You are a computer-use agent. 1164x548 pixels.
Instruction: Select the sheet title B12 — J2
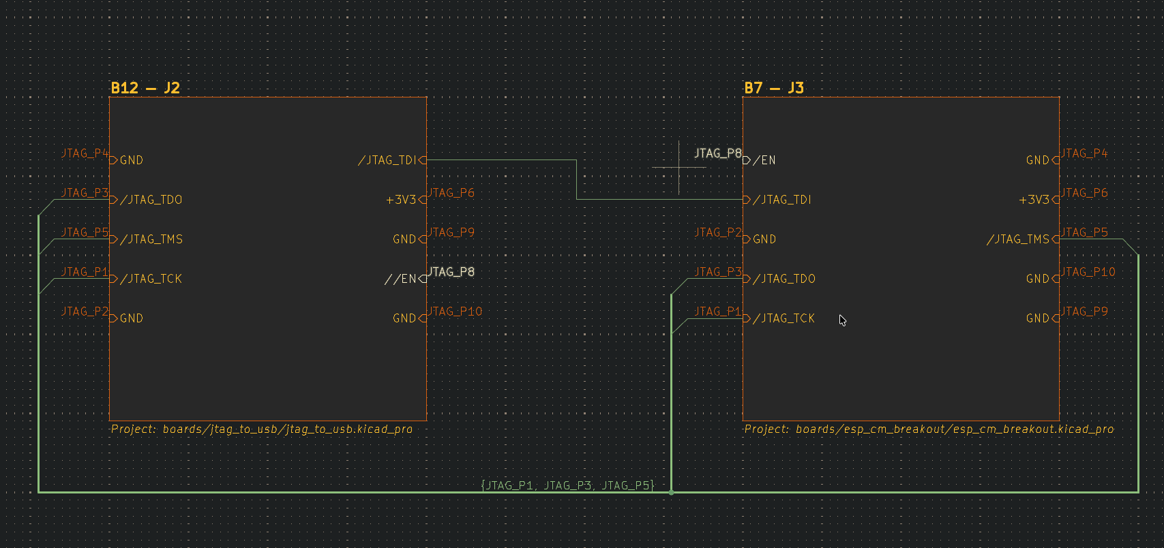(145, 88)
